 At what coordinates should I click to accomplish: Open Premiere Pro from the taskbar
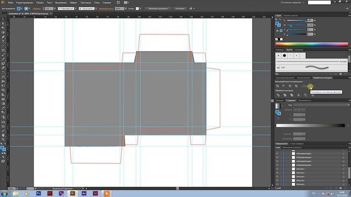[x=61, y=193]
